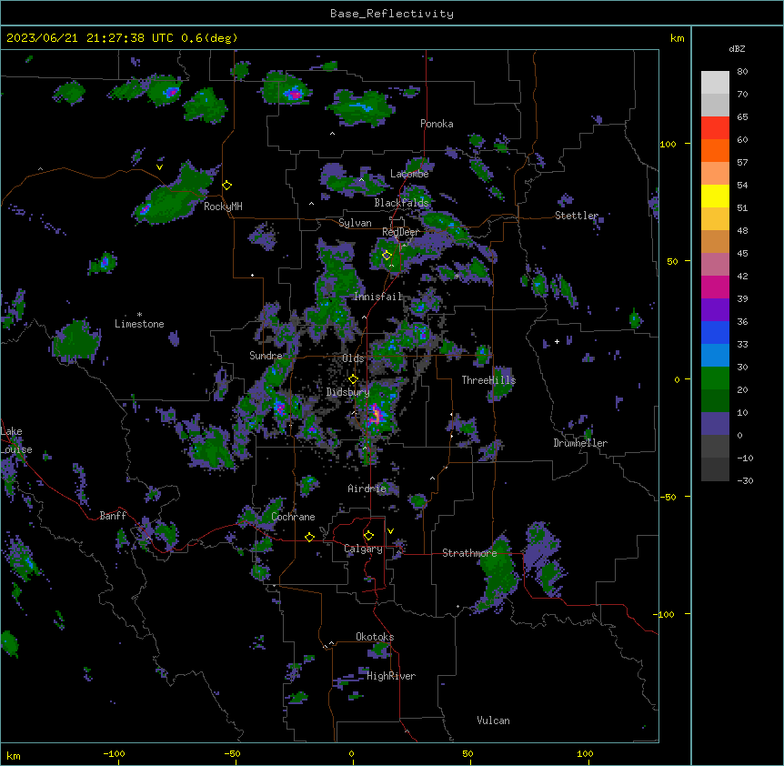Click the Ponoka city label

[437, 124]
